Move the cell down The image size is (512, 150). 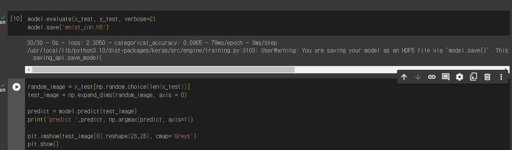pyautogui.click(x=418, y=77)
